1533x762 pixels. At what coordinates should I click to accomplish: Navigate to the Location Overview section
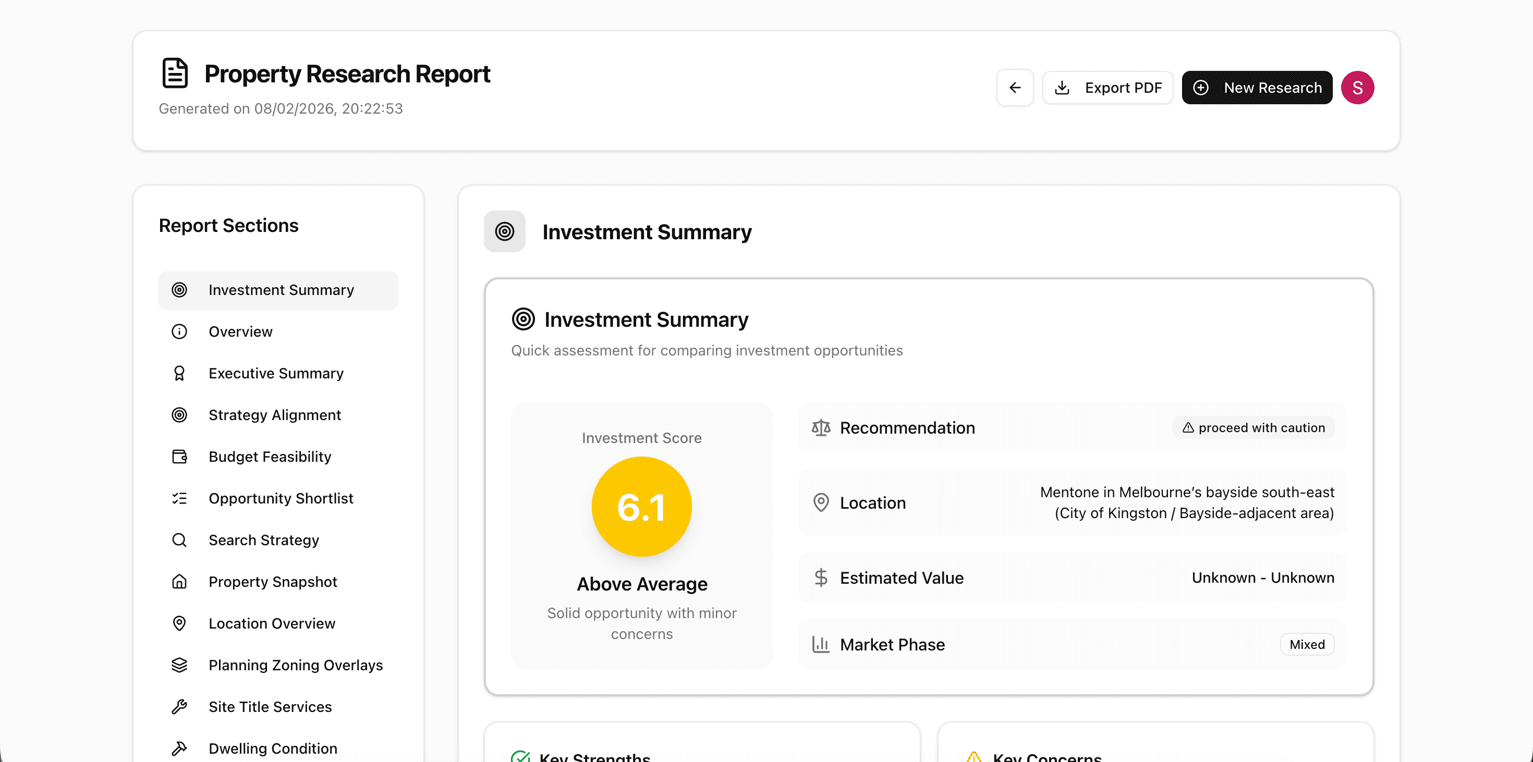tap(271, 623)
